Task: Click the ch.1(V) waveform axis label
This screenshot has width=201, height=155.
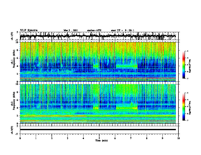Action: (x=12, y=36)
